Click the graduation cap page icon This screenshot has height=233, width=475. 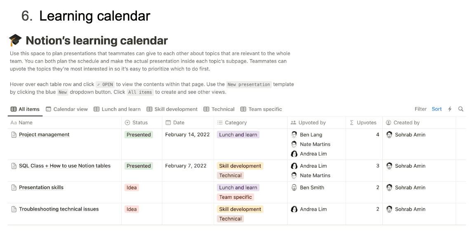tap(15, 40)
